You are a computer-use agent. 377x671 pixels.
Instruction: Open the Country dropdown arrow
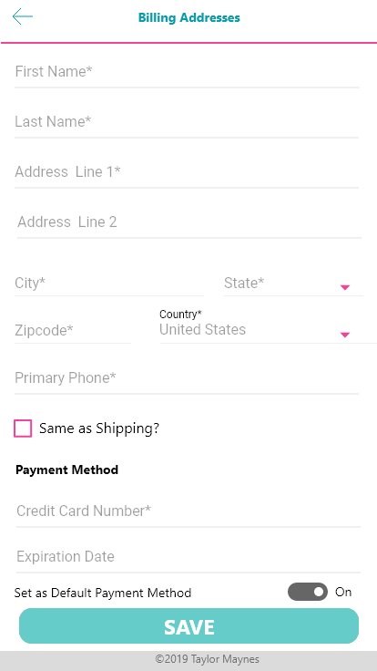pos(345,335)
